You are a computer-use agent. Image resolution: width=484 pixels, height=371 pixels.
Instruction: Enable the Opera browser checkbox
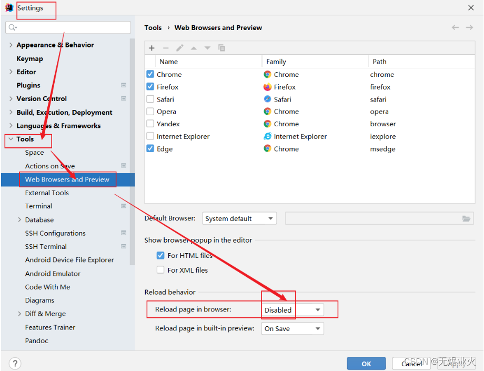150,112
